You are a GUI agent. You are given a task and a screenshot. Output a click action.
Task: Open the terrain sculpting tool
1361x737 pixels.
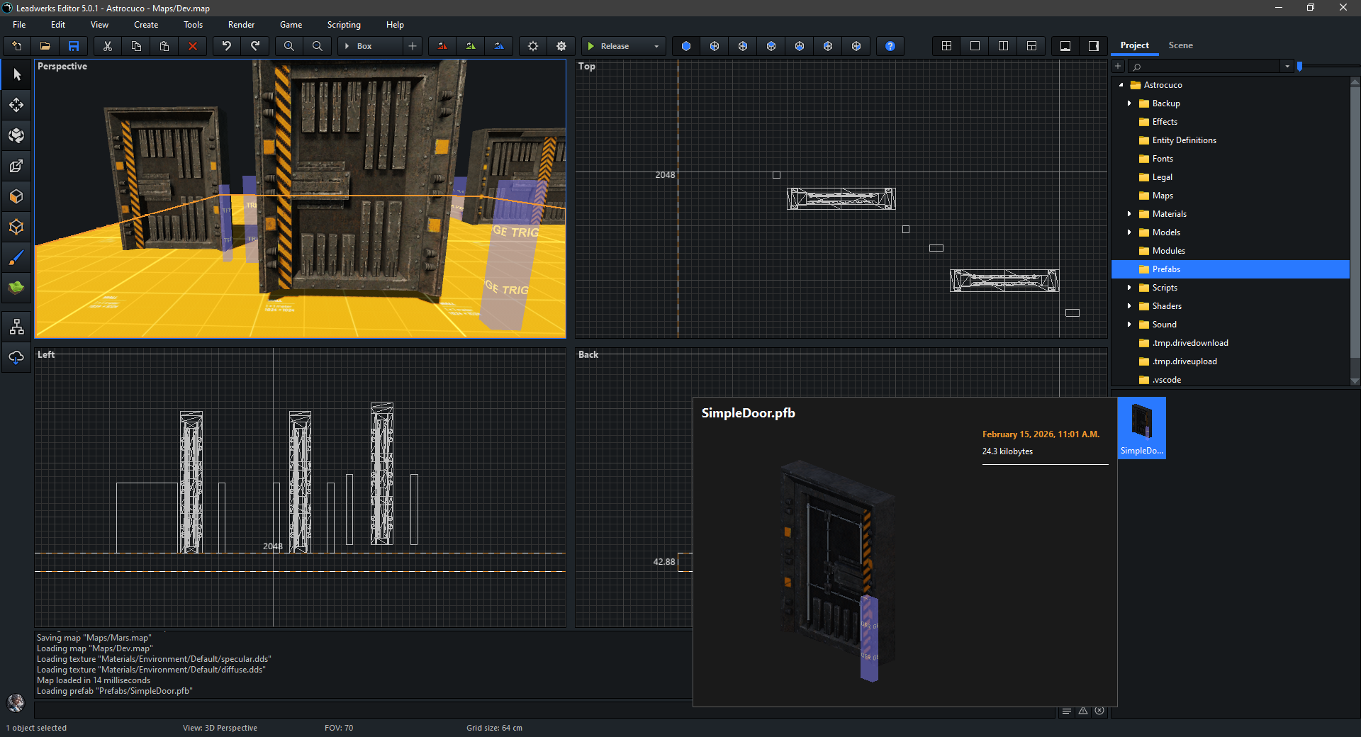pyautogui.click(x=16, y=288)
